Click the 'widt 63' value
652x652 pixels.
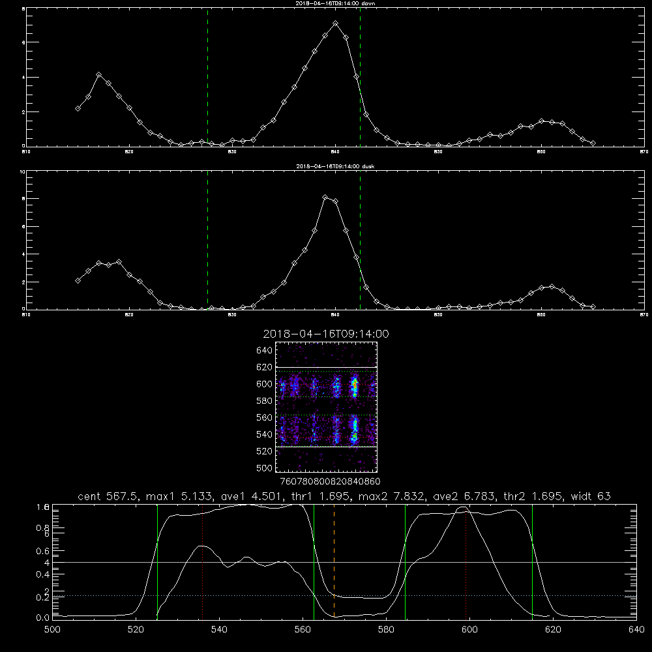pos(591,496)
